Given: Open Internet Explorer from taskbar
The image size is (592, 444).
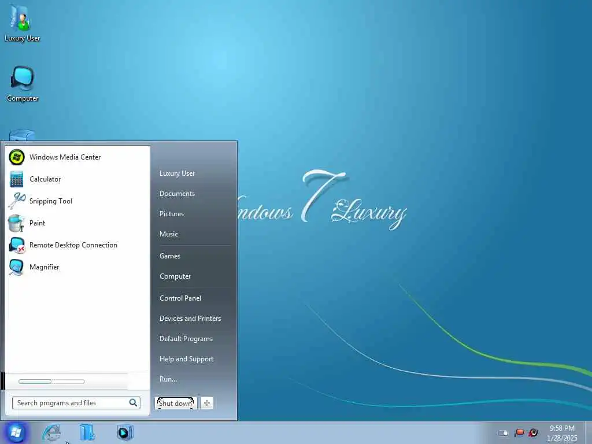Looking at the screenshot, I should pyautogui.click(x=51, y=432).
